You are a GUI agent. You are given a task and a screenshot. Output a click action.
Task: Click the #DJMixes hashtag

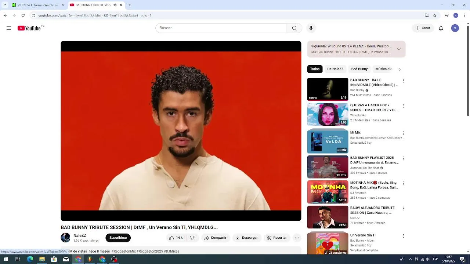(171, 252)
